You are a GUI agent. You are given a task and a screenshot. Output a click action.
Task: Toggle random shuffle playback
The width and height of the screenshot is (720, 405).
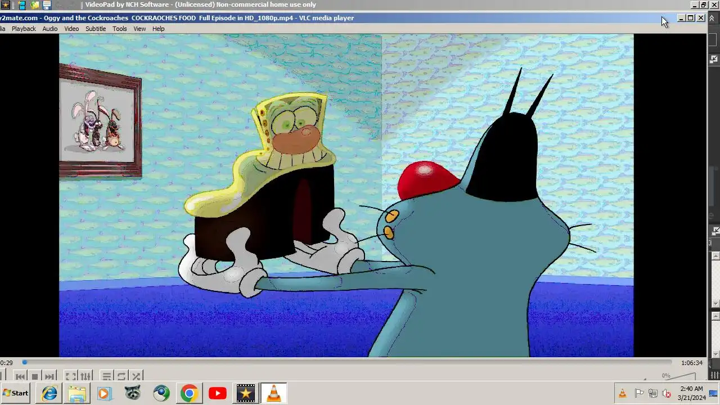tap(136, 376)
